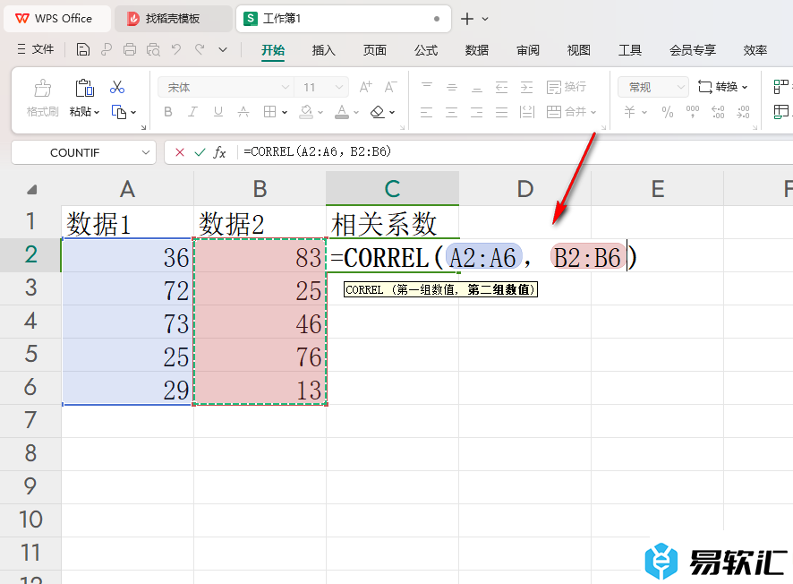Viewport: 793px width, 584px height.
Task: Select the Format Painter tool
Action: [x=42, y=99]
